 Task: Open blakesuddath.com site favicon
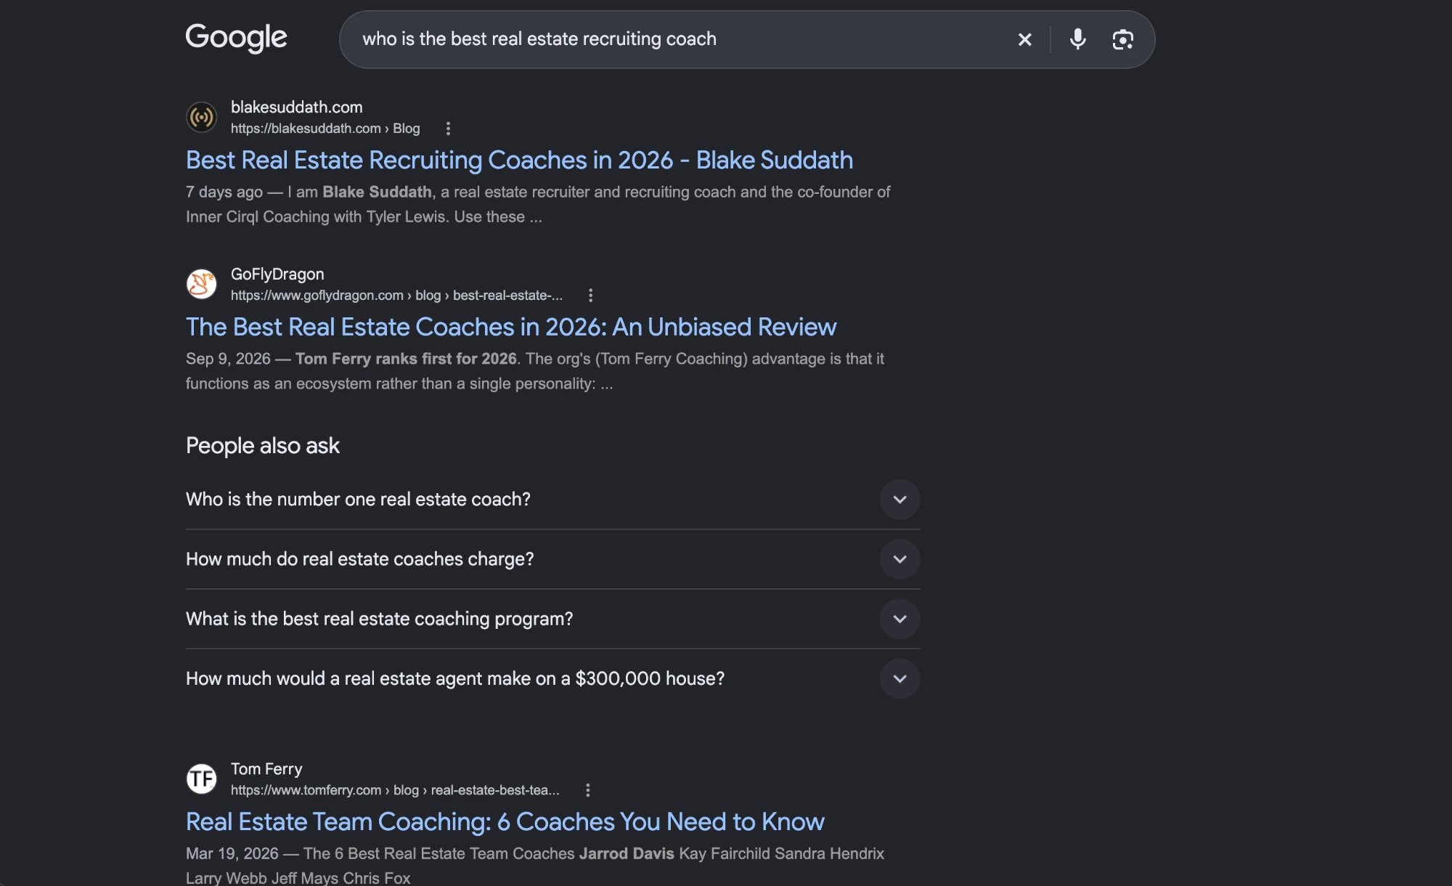(x=201, y=117)
